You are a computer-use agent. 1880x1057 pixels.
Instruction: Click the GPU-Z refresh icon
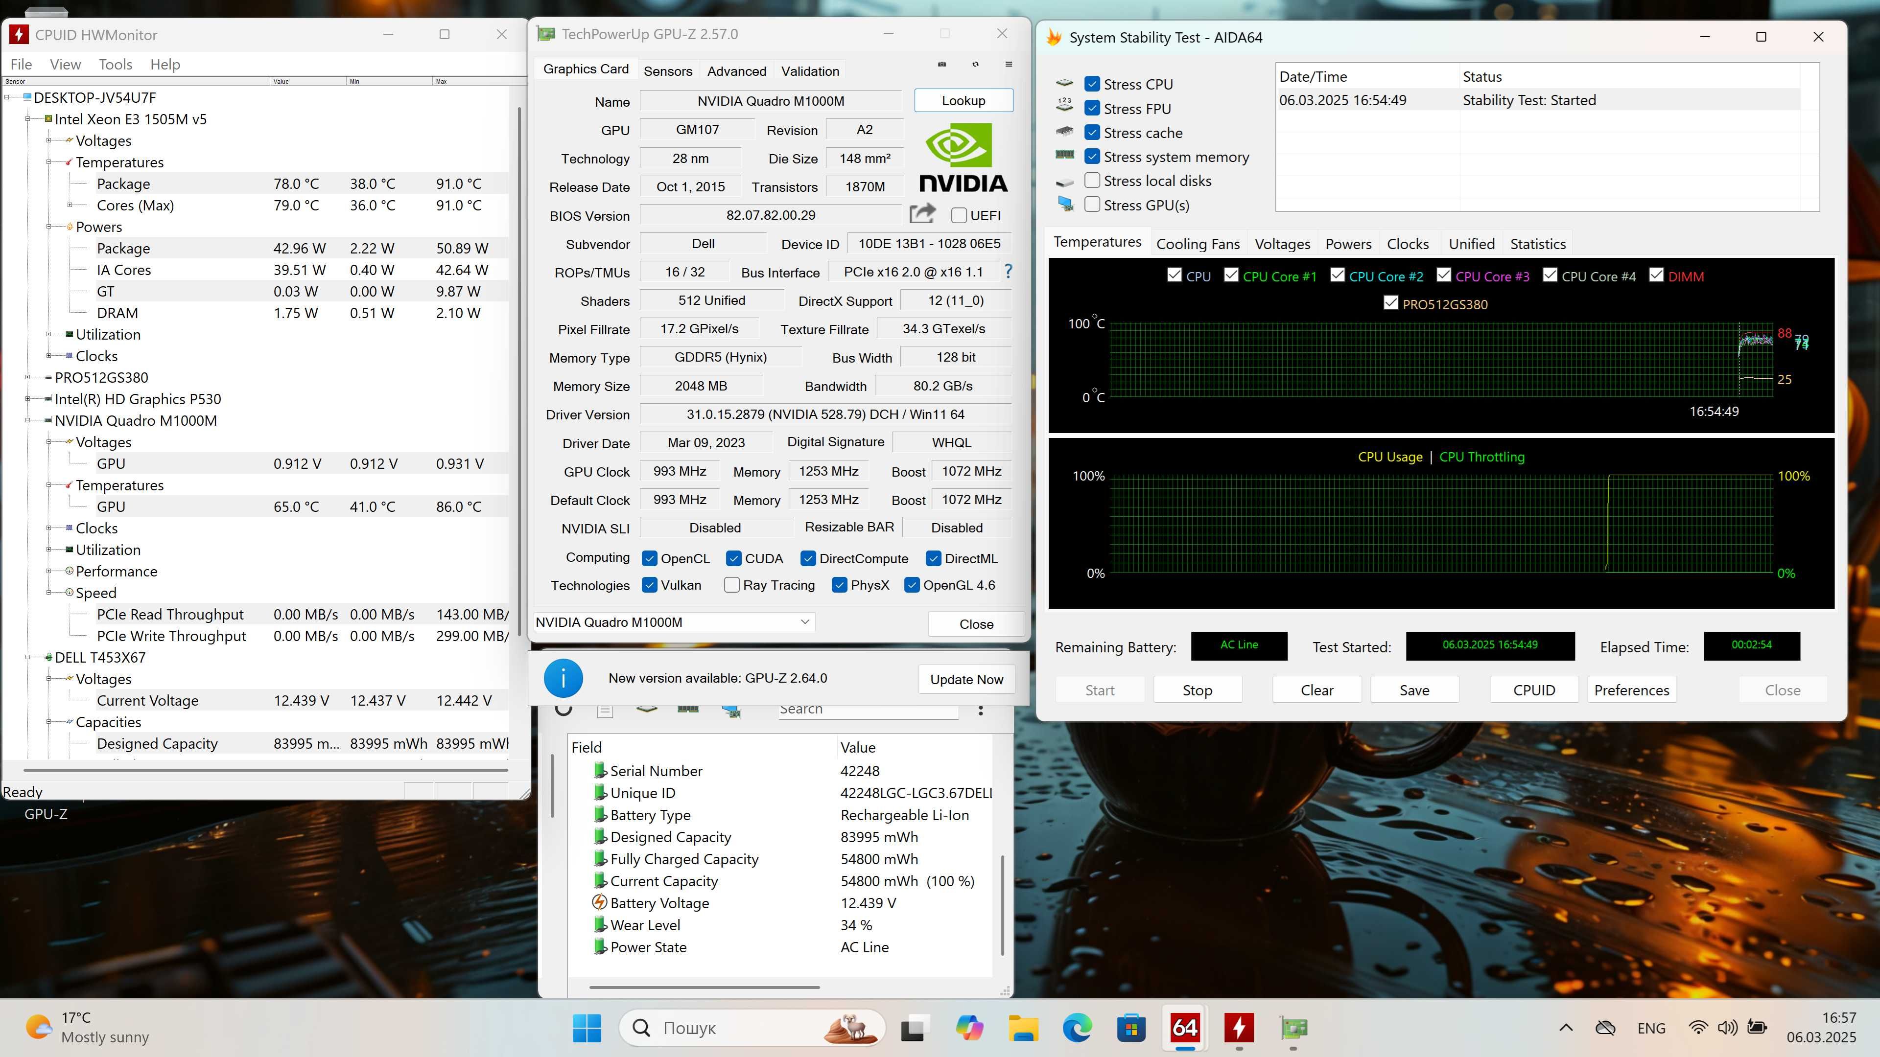pos(976,64)
